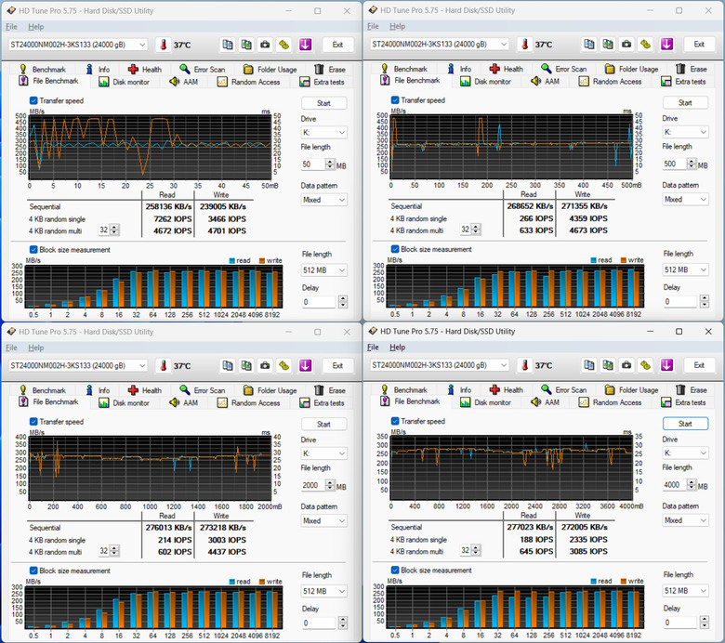
Task: Click Start button in the 50 MB file-length window
Action: point(323,103)
